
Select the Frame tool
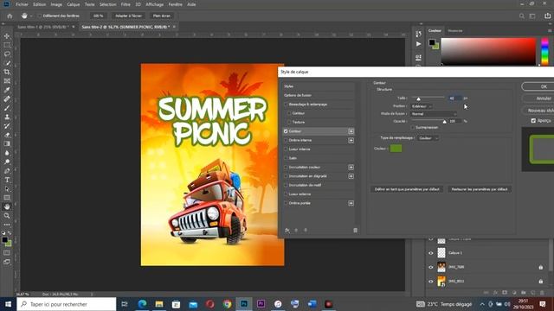(x=7, y=81)
